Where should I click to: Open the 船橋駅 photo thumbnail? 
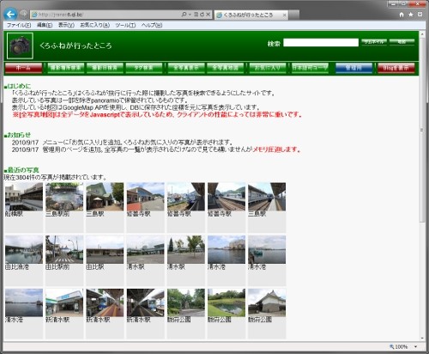pyautogui.click(x=24, y=197)
